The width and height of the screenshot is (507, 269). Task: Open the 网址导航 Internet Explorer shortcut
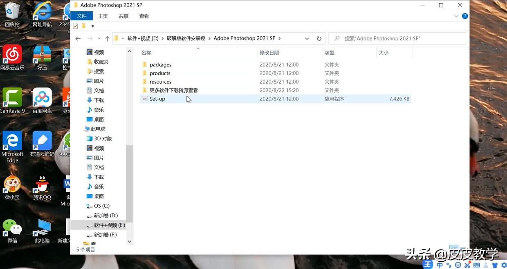coord(42,15)
